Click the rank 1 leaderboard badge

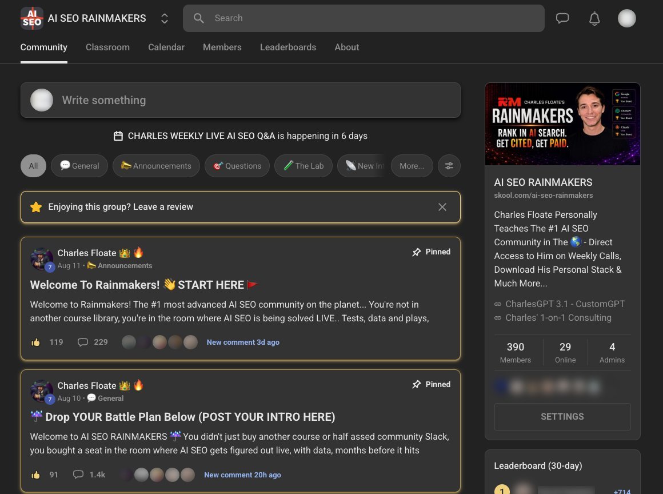[502, 490]
